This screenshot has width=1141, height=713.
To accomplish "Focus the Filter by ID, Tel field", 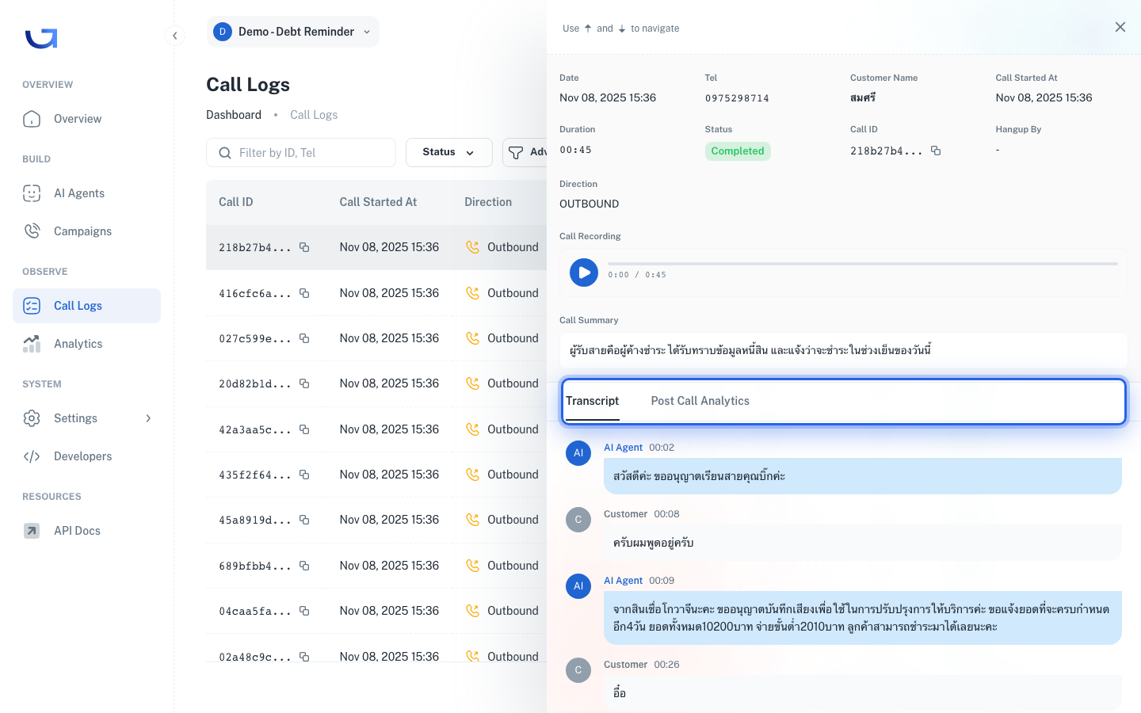I will point(301,153).
